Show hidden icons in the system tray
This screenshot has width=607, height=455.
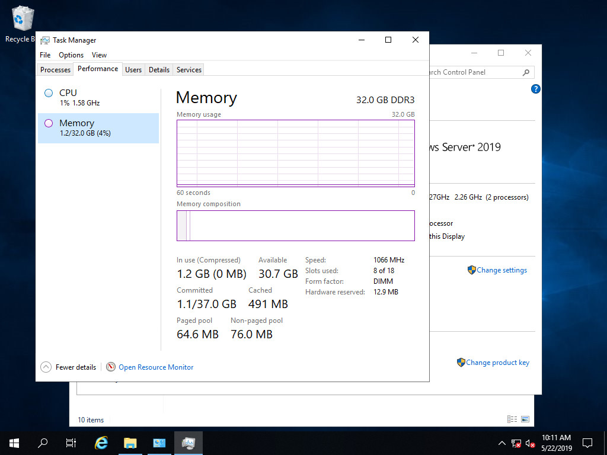tap(501, 443)
